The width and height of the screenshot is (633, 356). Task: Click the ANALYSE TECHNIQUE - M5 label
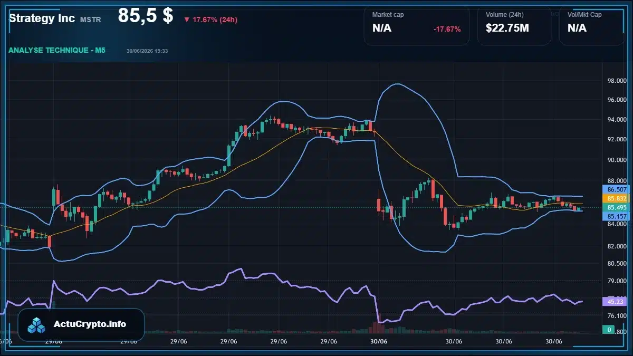pyautogui.click(x=57, y=51)
